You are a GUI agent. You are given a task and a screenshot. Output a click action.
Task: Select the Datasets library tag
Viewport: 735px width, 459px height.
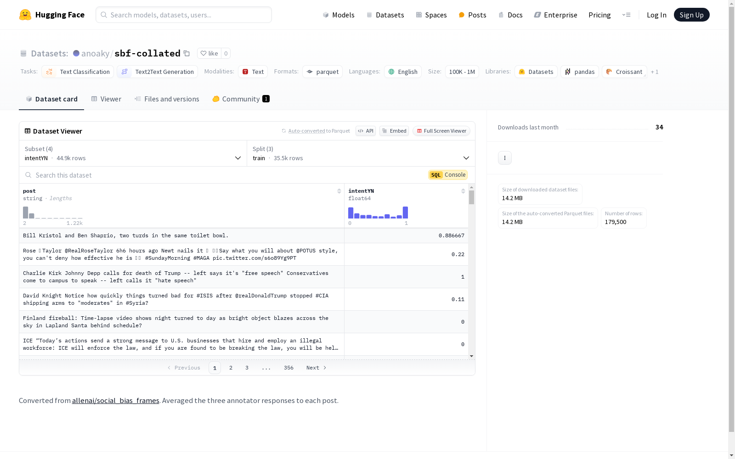(536, 72)
